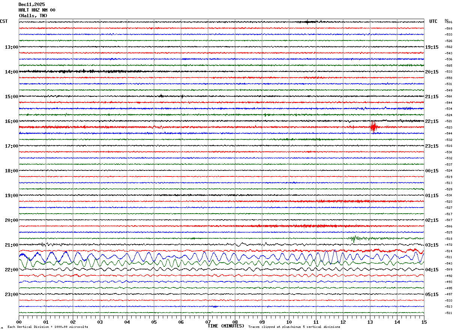The image size is (454, 332).
Task: Click the vertical division microvolts scale note
Action: 48,327
